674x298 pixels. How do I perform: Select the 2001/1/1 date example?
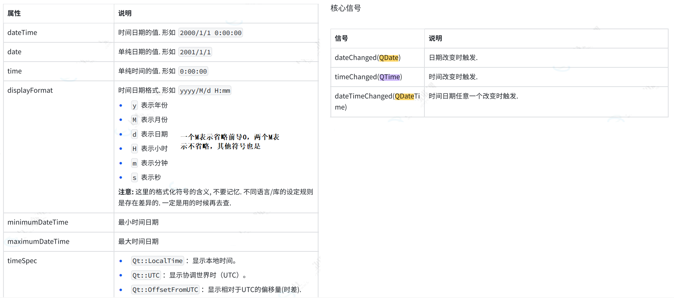195,52
